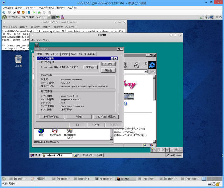This screenshot has height=188, width=224.
Task: Click the 変更(C)... button for adapter type
Action: click(x=90, y=67)
